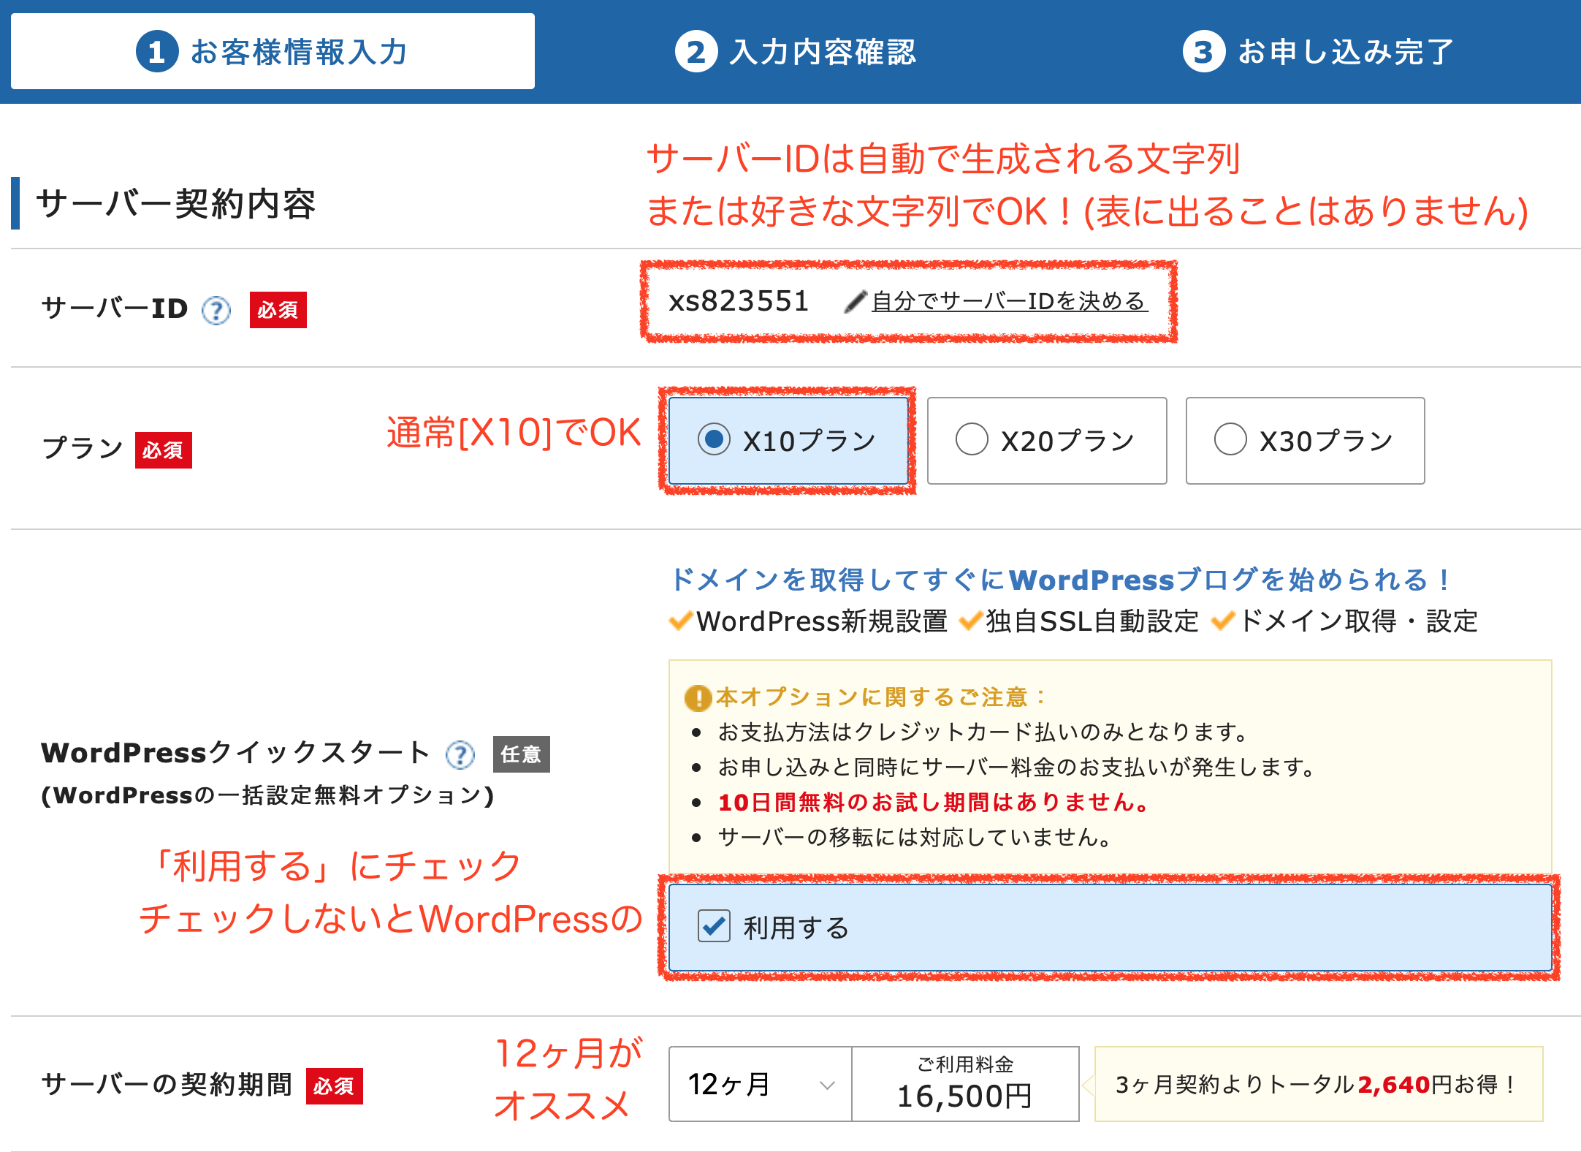
Task: Click the WordPress新規設置 feature text
Action: (822, 621)
